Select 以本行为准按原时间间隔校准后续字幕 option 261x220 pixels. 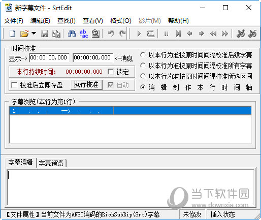click(143, 55)
